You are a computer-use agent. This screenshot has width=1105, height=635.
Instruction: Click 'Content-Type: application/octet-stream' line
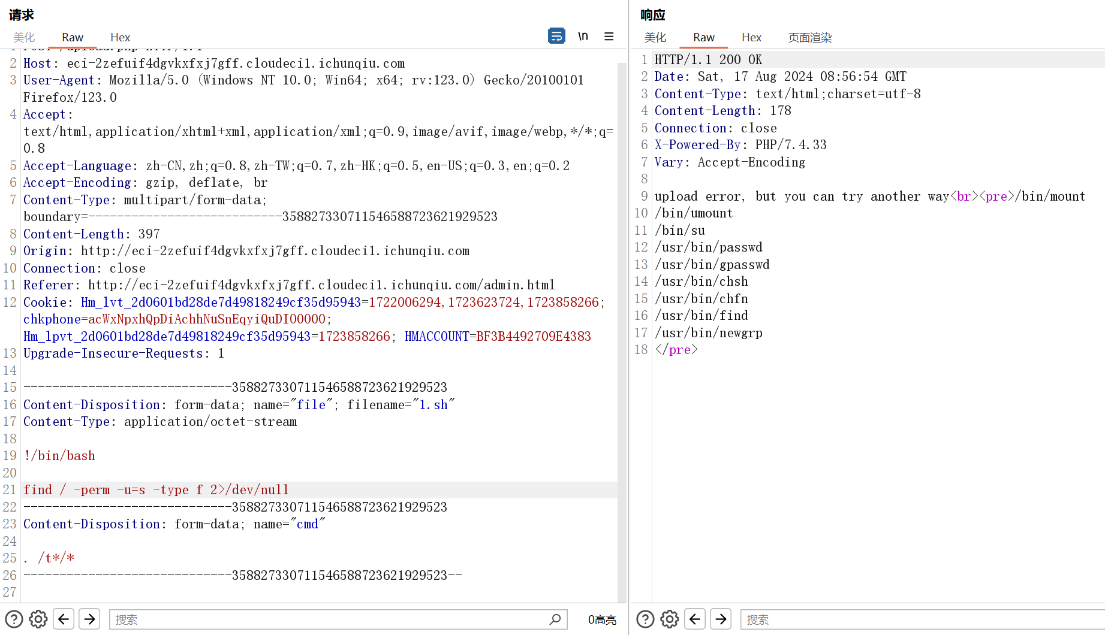tap(160, 422)
